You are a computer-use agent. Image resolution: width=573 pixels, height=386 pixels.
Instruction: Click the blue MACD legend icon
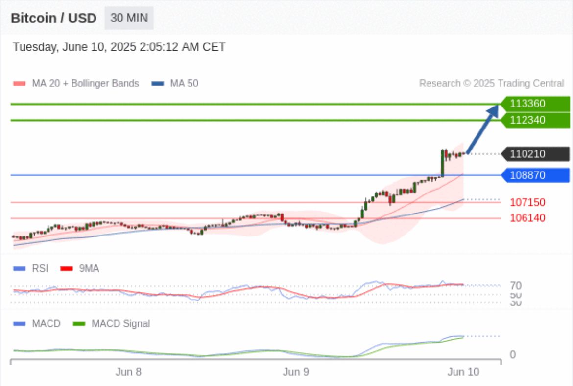point(19,324)
